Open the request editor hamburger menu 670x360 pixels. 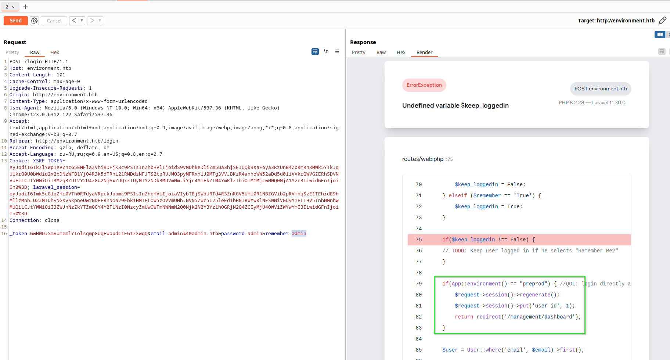(x=337, y=51)
